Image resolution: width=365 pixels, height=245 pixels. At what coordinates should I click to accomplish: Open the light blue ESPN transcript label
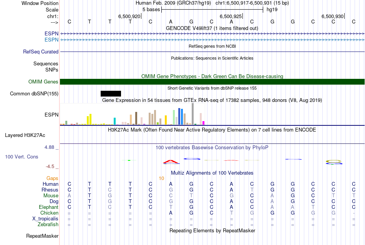(x=51, y=40)
